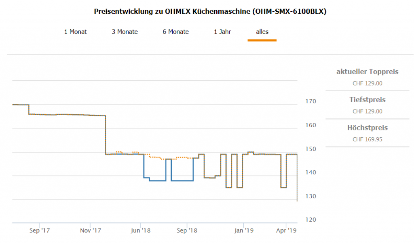Show the '1 Jahr' price history
414x243 pixels.
click(x=222, y=32)
